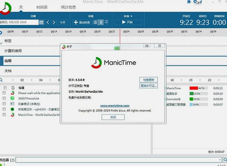Select Evernote in the summary list

(x=173, y=99)
